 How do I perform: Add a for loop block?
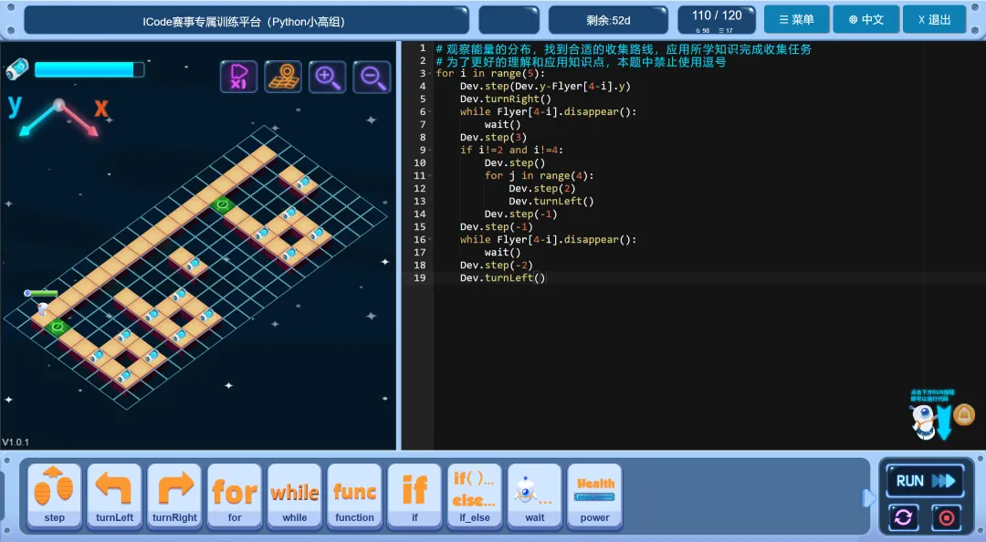point(235,496)
